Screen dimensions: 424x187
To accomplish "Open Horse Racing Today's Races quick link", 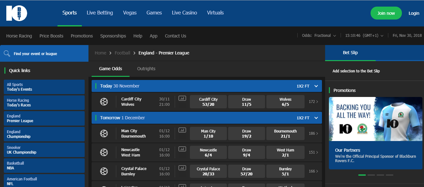I will pos(44,103).
